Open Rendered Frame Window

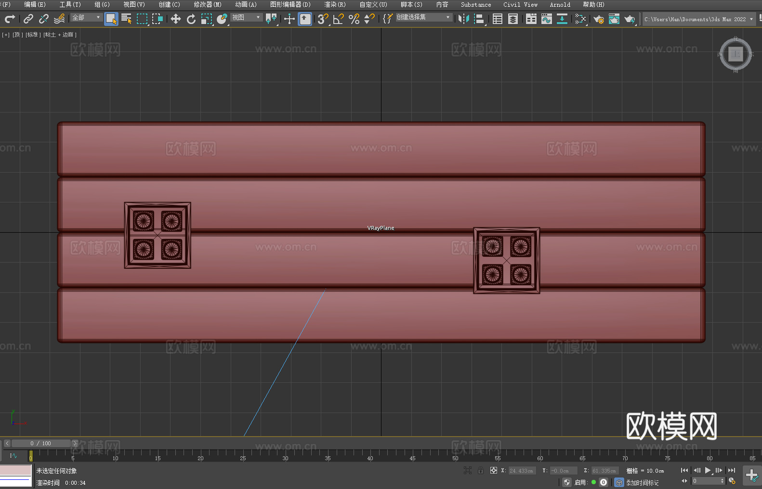click(614, 19)
